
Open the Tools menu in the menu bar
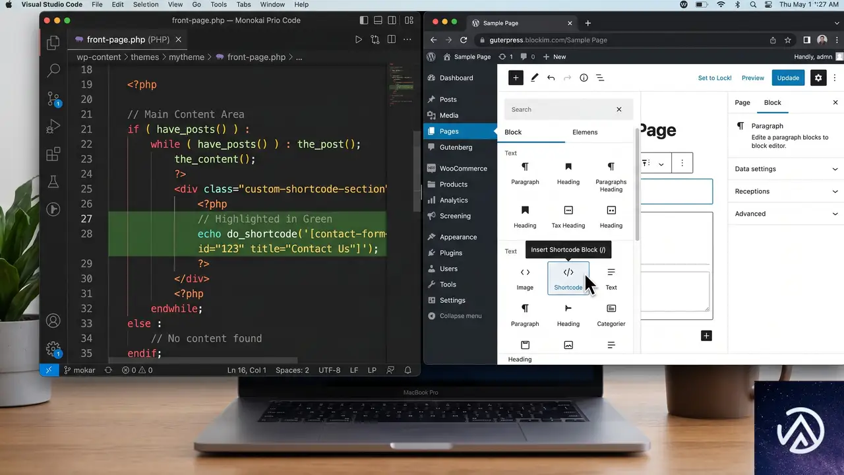[219, 5]
